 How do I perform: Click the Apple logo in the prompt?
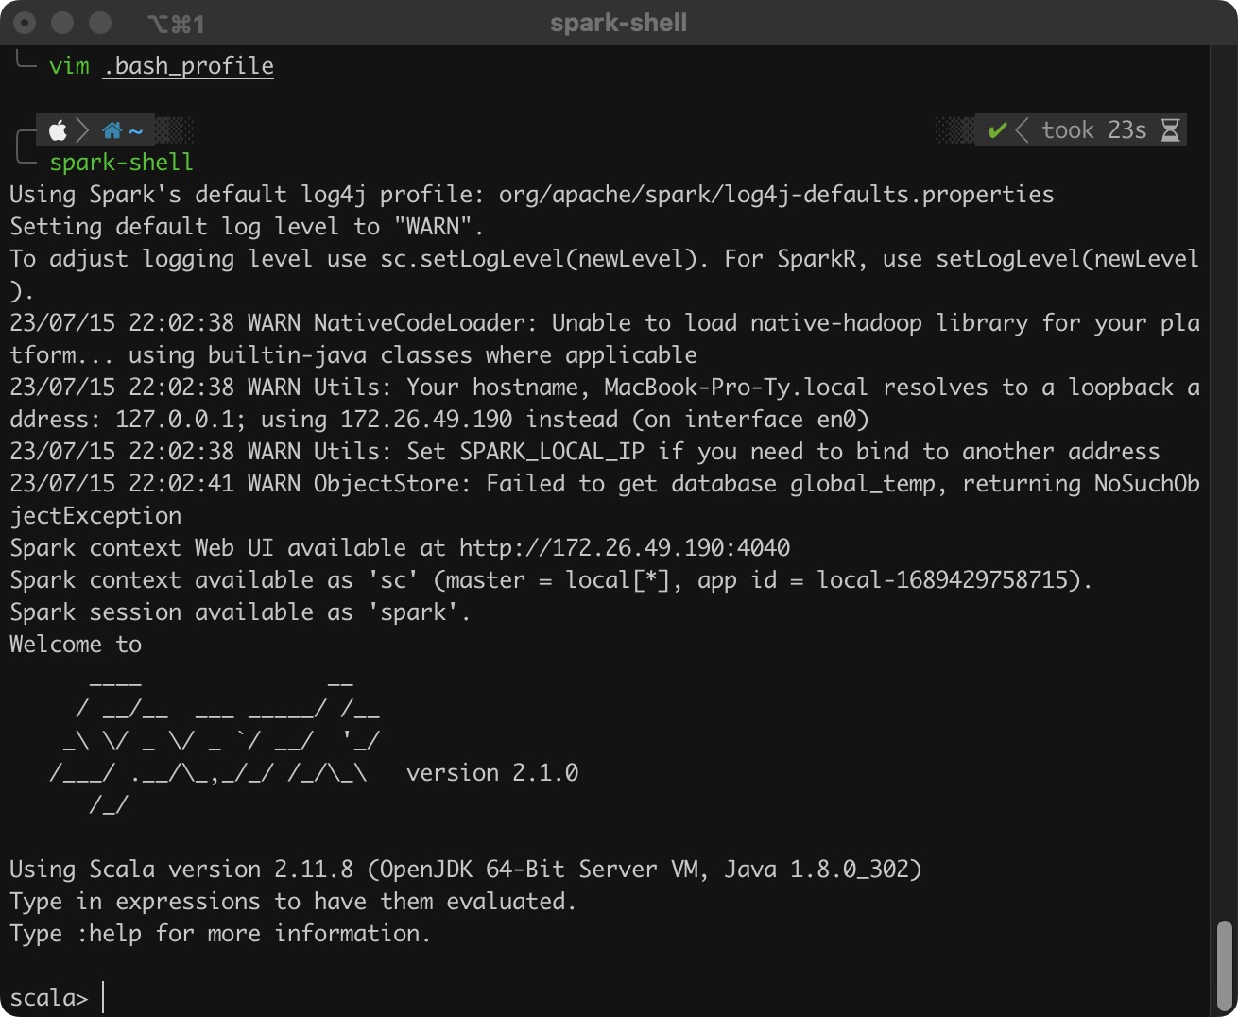59,130
